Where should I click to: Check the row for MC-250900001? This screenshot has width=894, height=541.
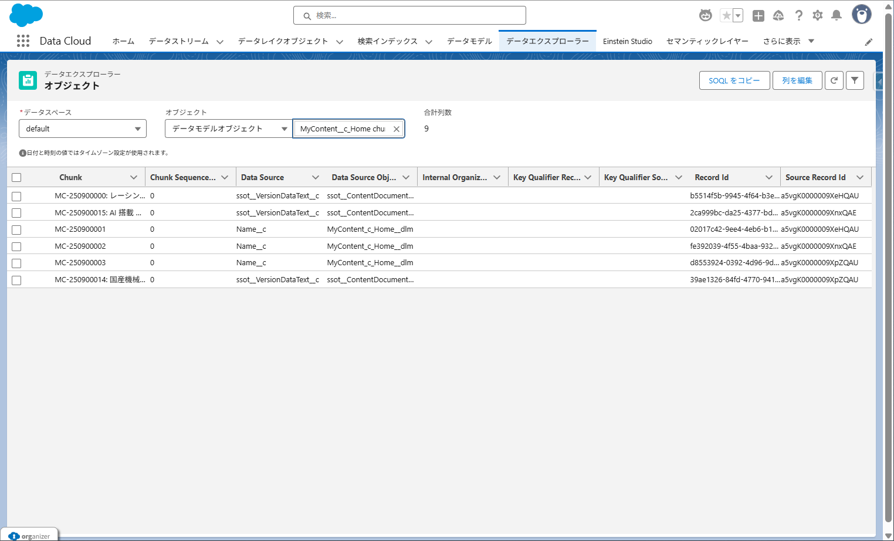pyautogui.click(x=16, y=230)
